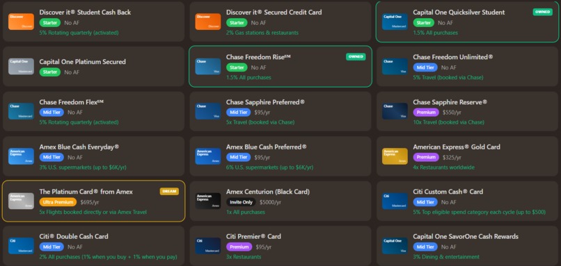Select the Chase Freedom Unlimited title
Viewport: 561px width, 266px height.
(453, 57)
